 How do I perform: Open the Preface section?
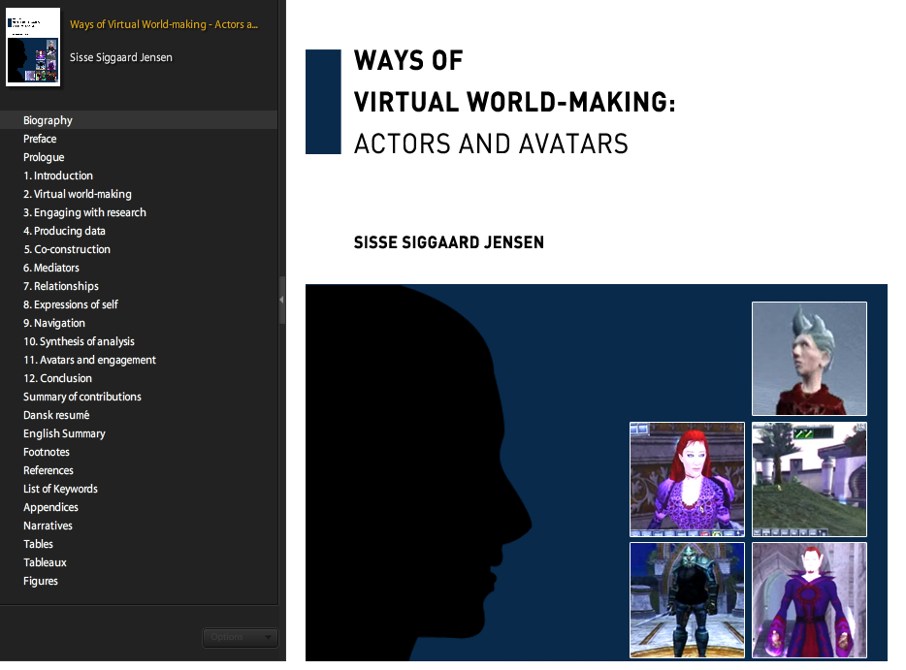[x=40, y=139]
